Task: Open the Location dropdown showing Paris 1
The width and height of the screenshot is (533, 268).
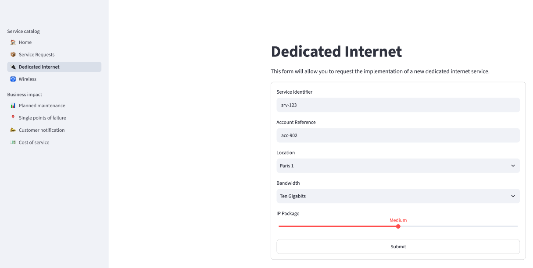Action: pyautogui.click(x=398, y=166)
